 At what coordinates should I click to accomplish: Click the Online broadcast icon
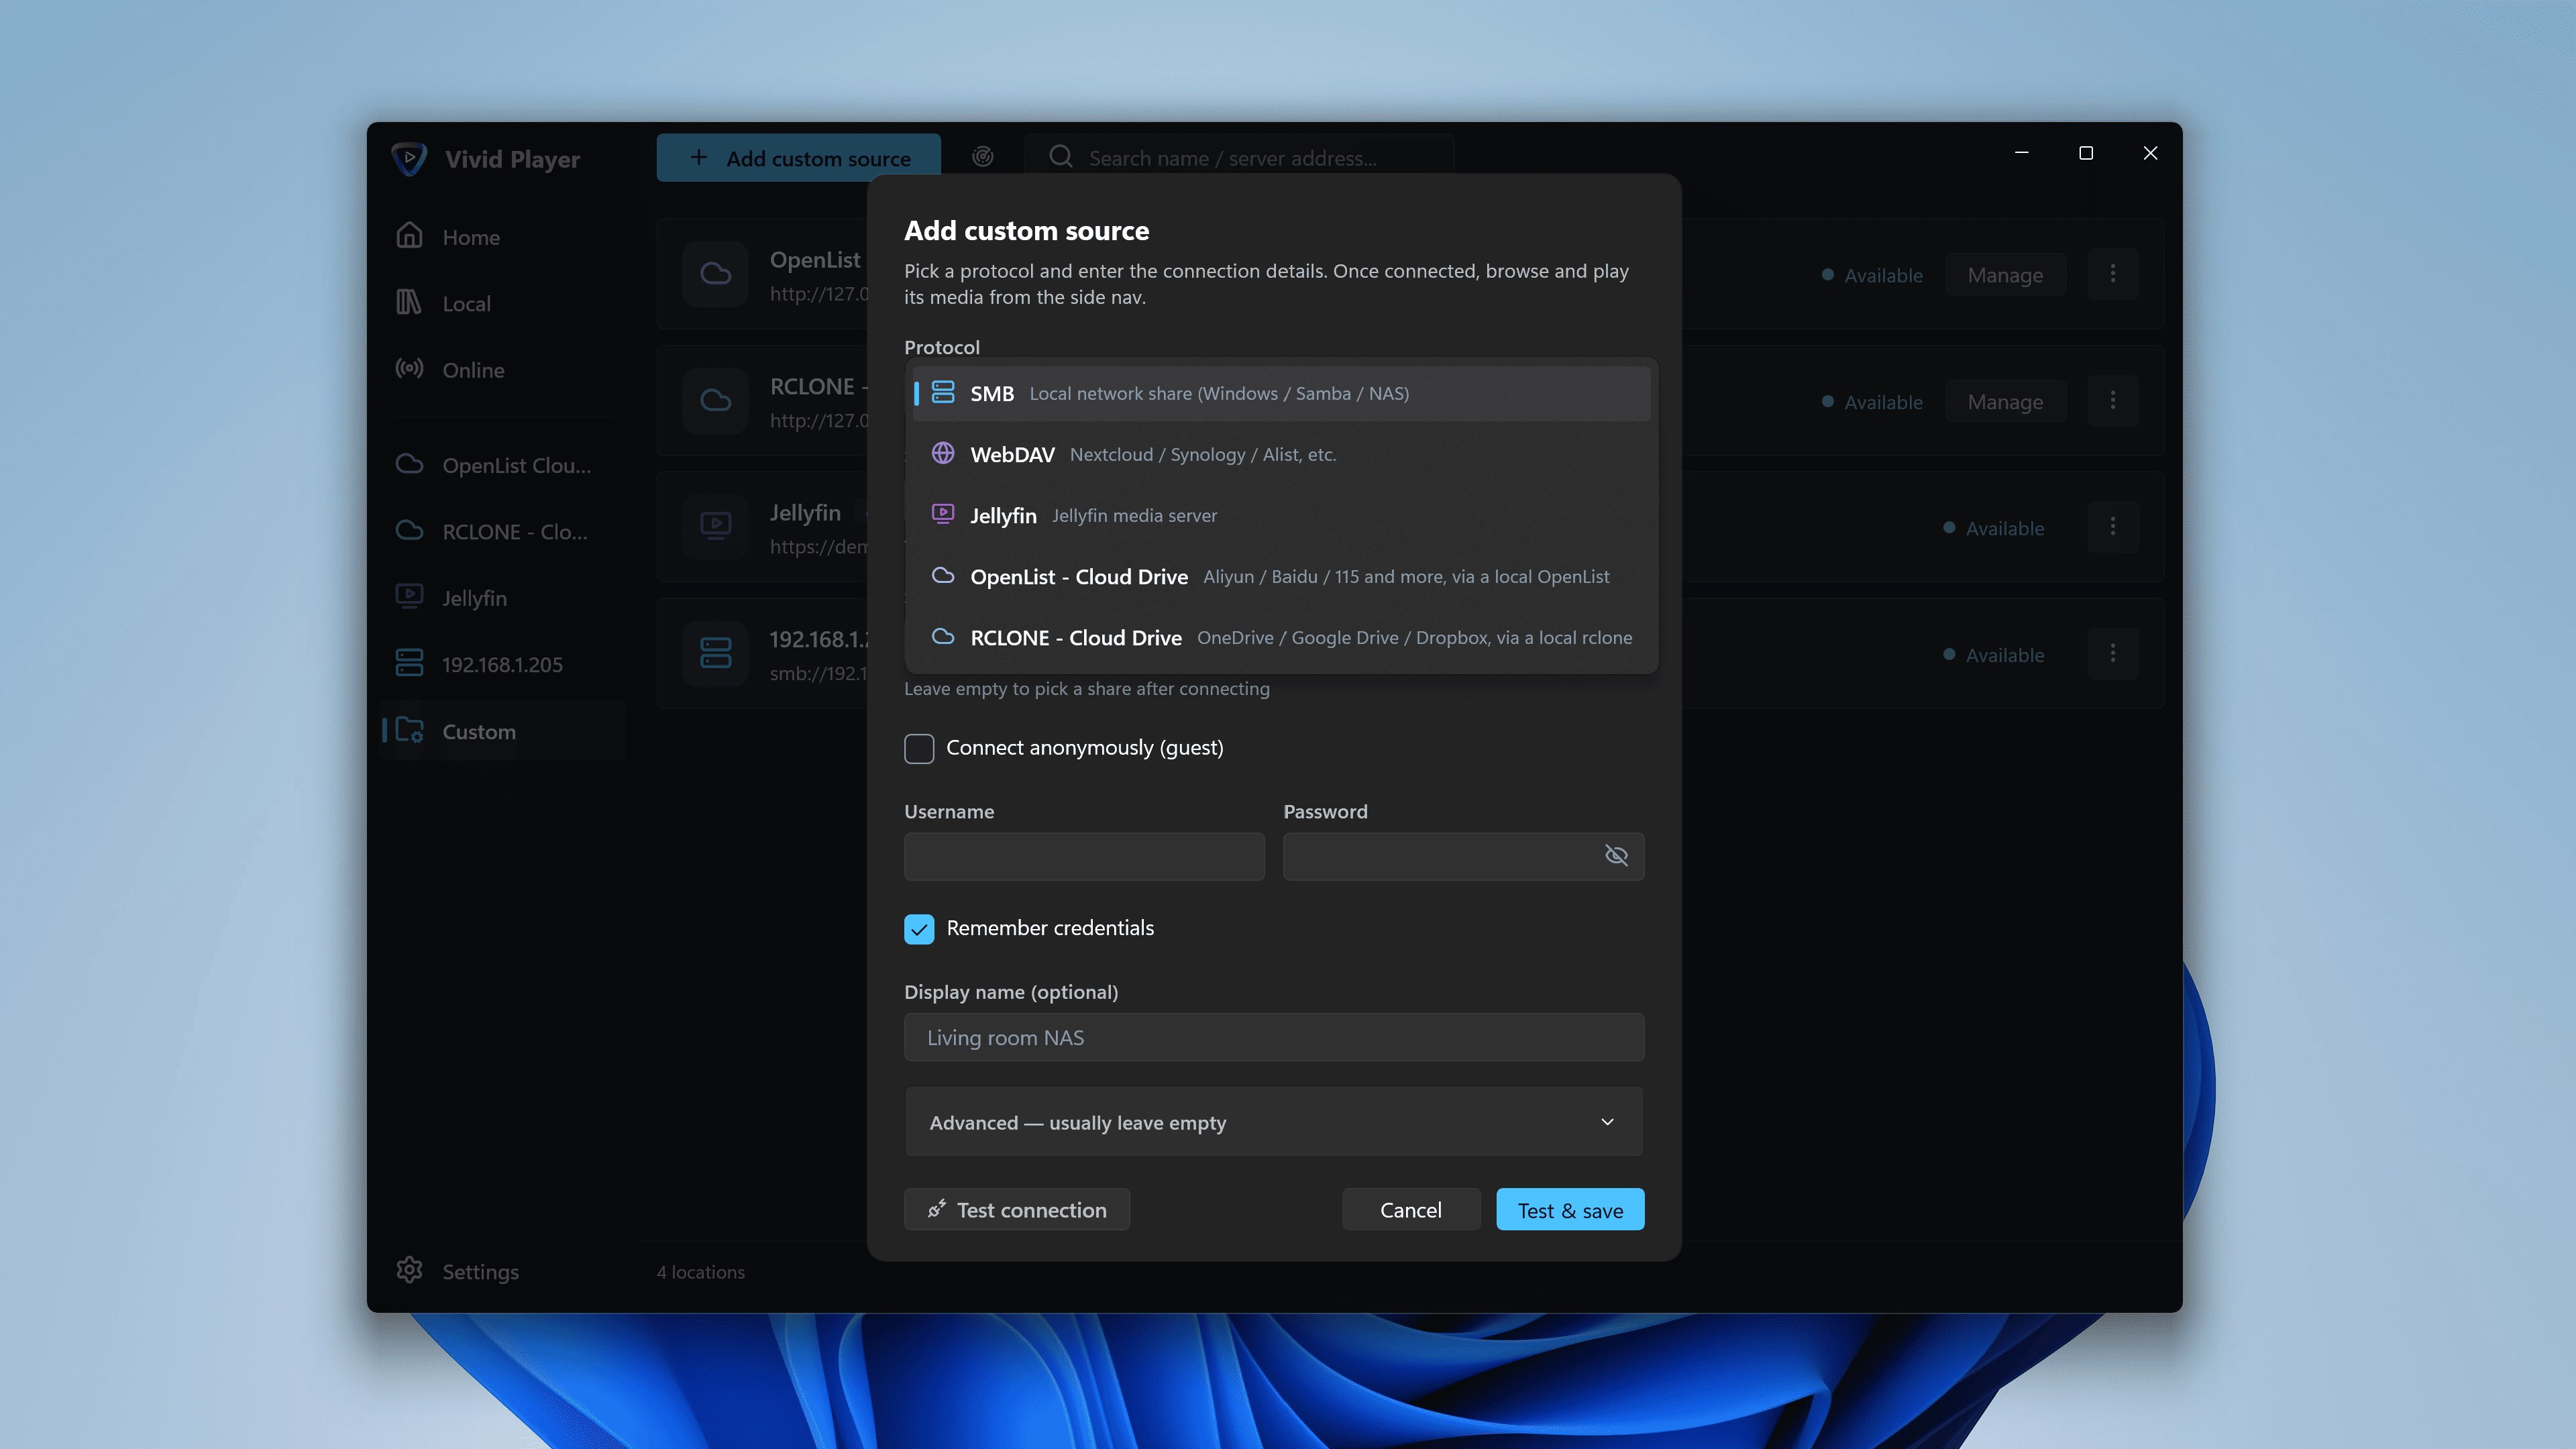[x=409, y=368]
